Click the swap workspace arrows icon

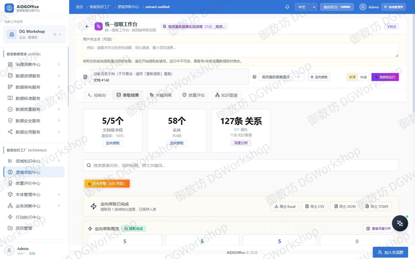[55, 34]
